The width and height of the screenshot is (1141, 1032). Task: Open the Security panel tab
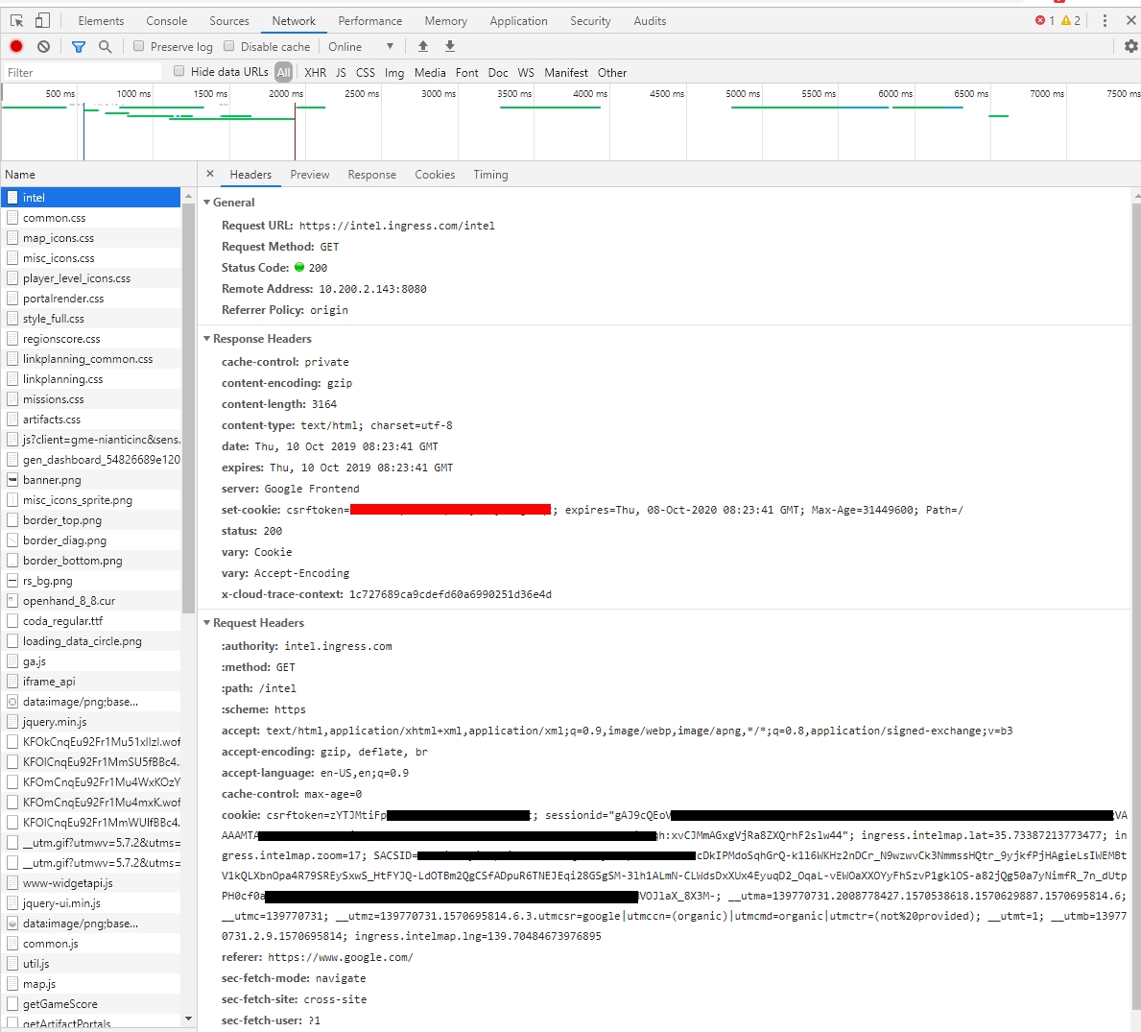pos(590,21)
